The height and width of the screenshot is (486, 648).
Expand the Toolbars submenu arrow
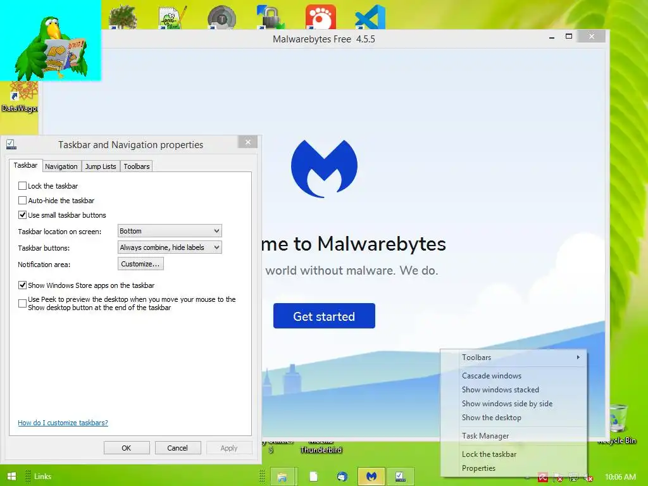[x=578, y=357]
